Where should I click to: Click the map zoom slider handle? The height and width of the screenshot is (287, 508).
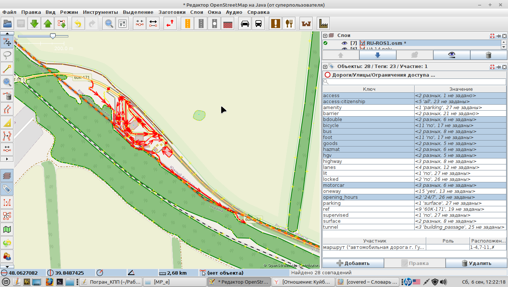pos(53,36)
